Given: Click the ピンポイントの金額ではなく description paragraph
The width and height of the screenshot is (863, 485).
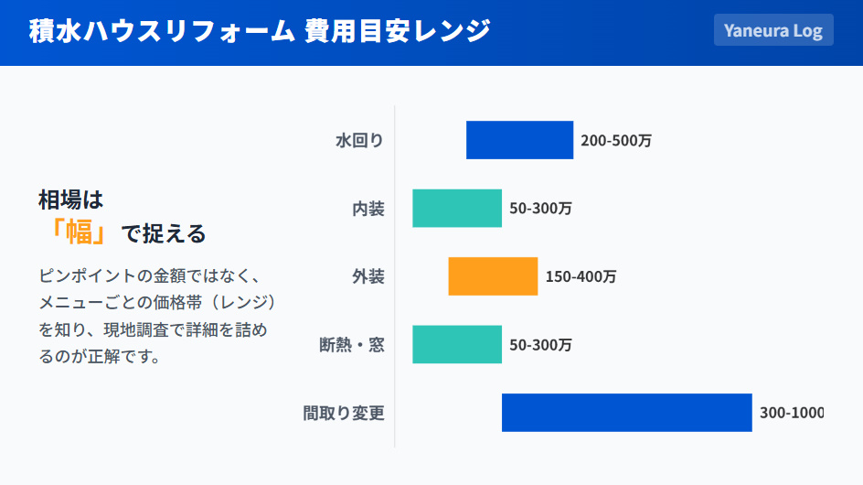Looking at the screenshot, I should click(155, 316).
